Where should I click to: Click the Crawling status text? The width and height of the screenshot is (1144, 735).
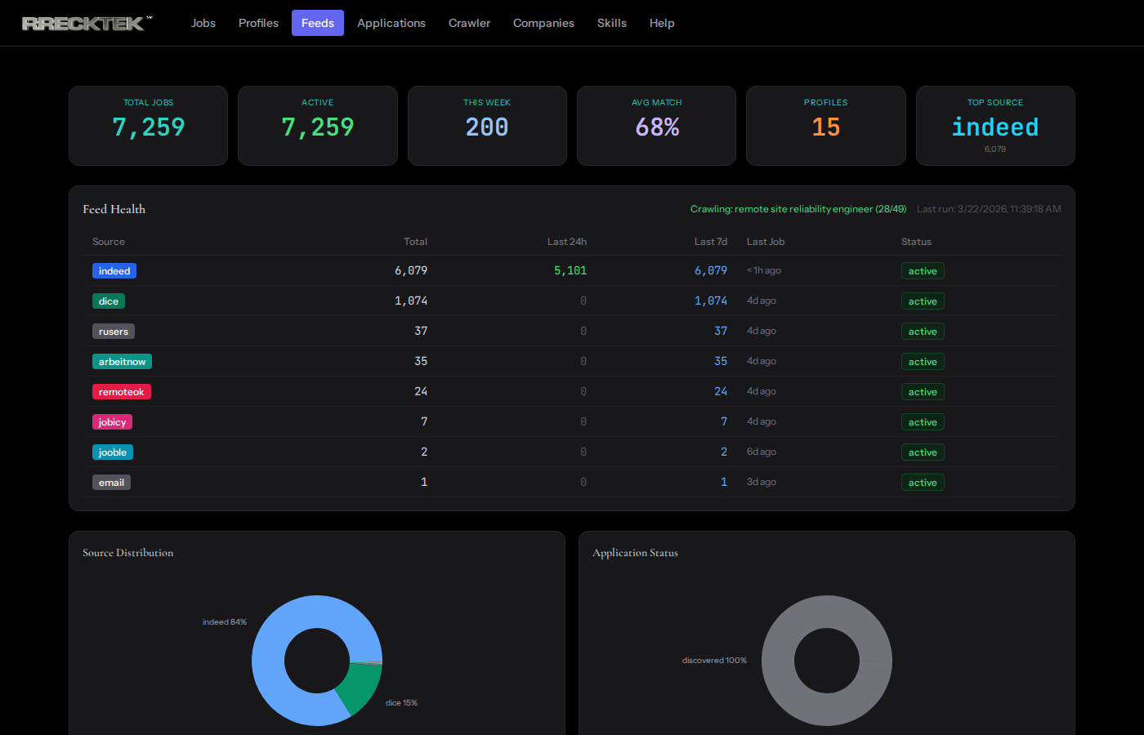(798, 209)
